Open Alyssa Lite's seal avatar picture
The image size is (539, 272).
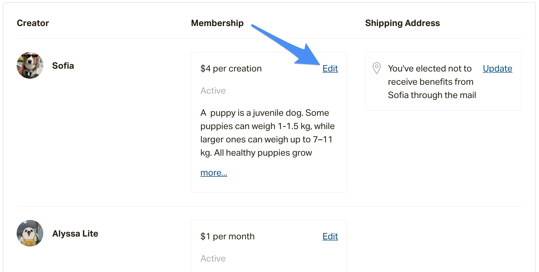(x=30, y=233)
